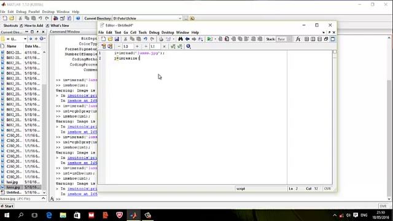Open Editor's Tools menu
The image size is (393, 221).
pos(142,33)
